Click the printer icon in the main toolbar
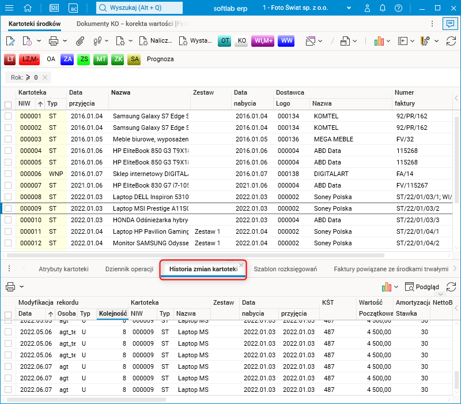The height and width of the screenshot is (404, 461). pos(54,41)
